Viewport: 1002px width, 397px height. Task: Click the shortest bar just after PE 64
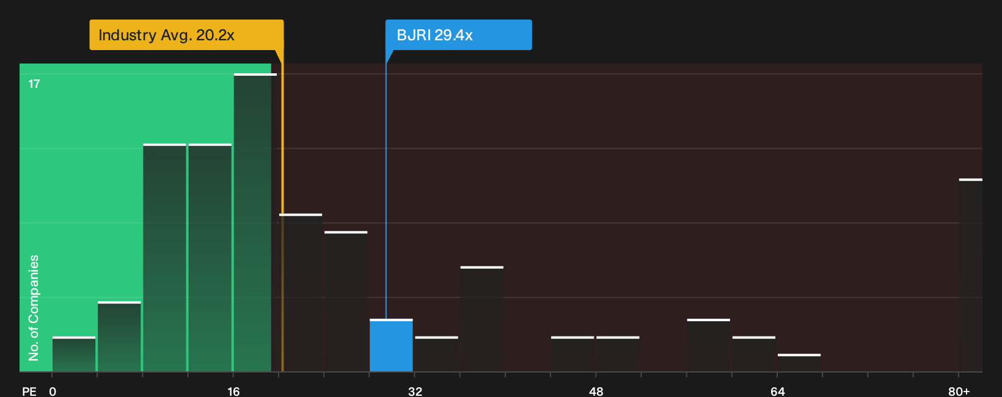799,363
